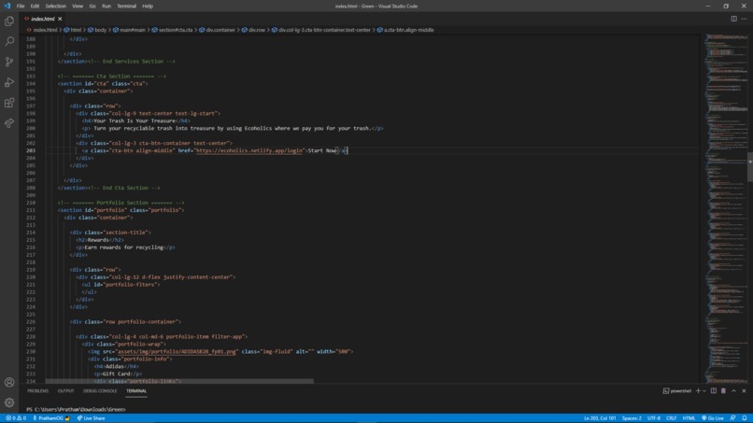The height and width of the screenshot is (423, 753).
Task: Change end of line sequence CRLF
Action: [x=672, y=418]
